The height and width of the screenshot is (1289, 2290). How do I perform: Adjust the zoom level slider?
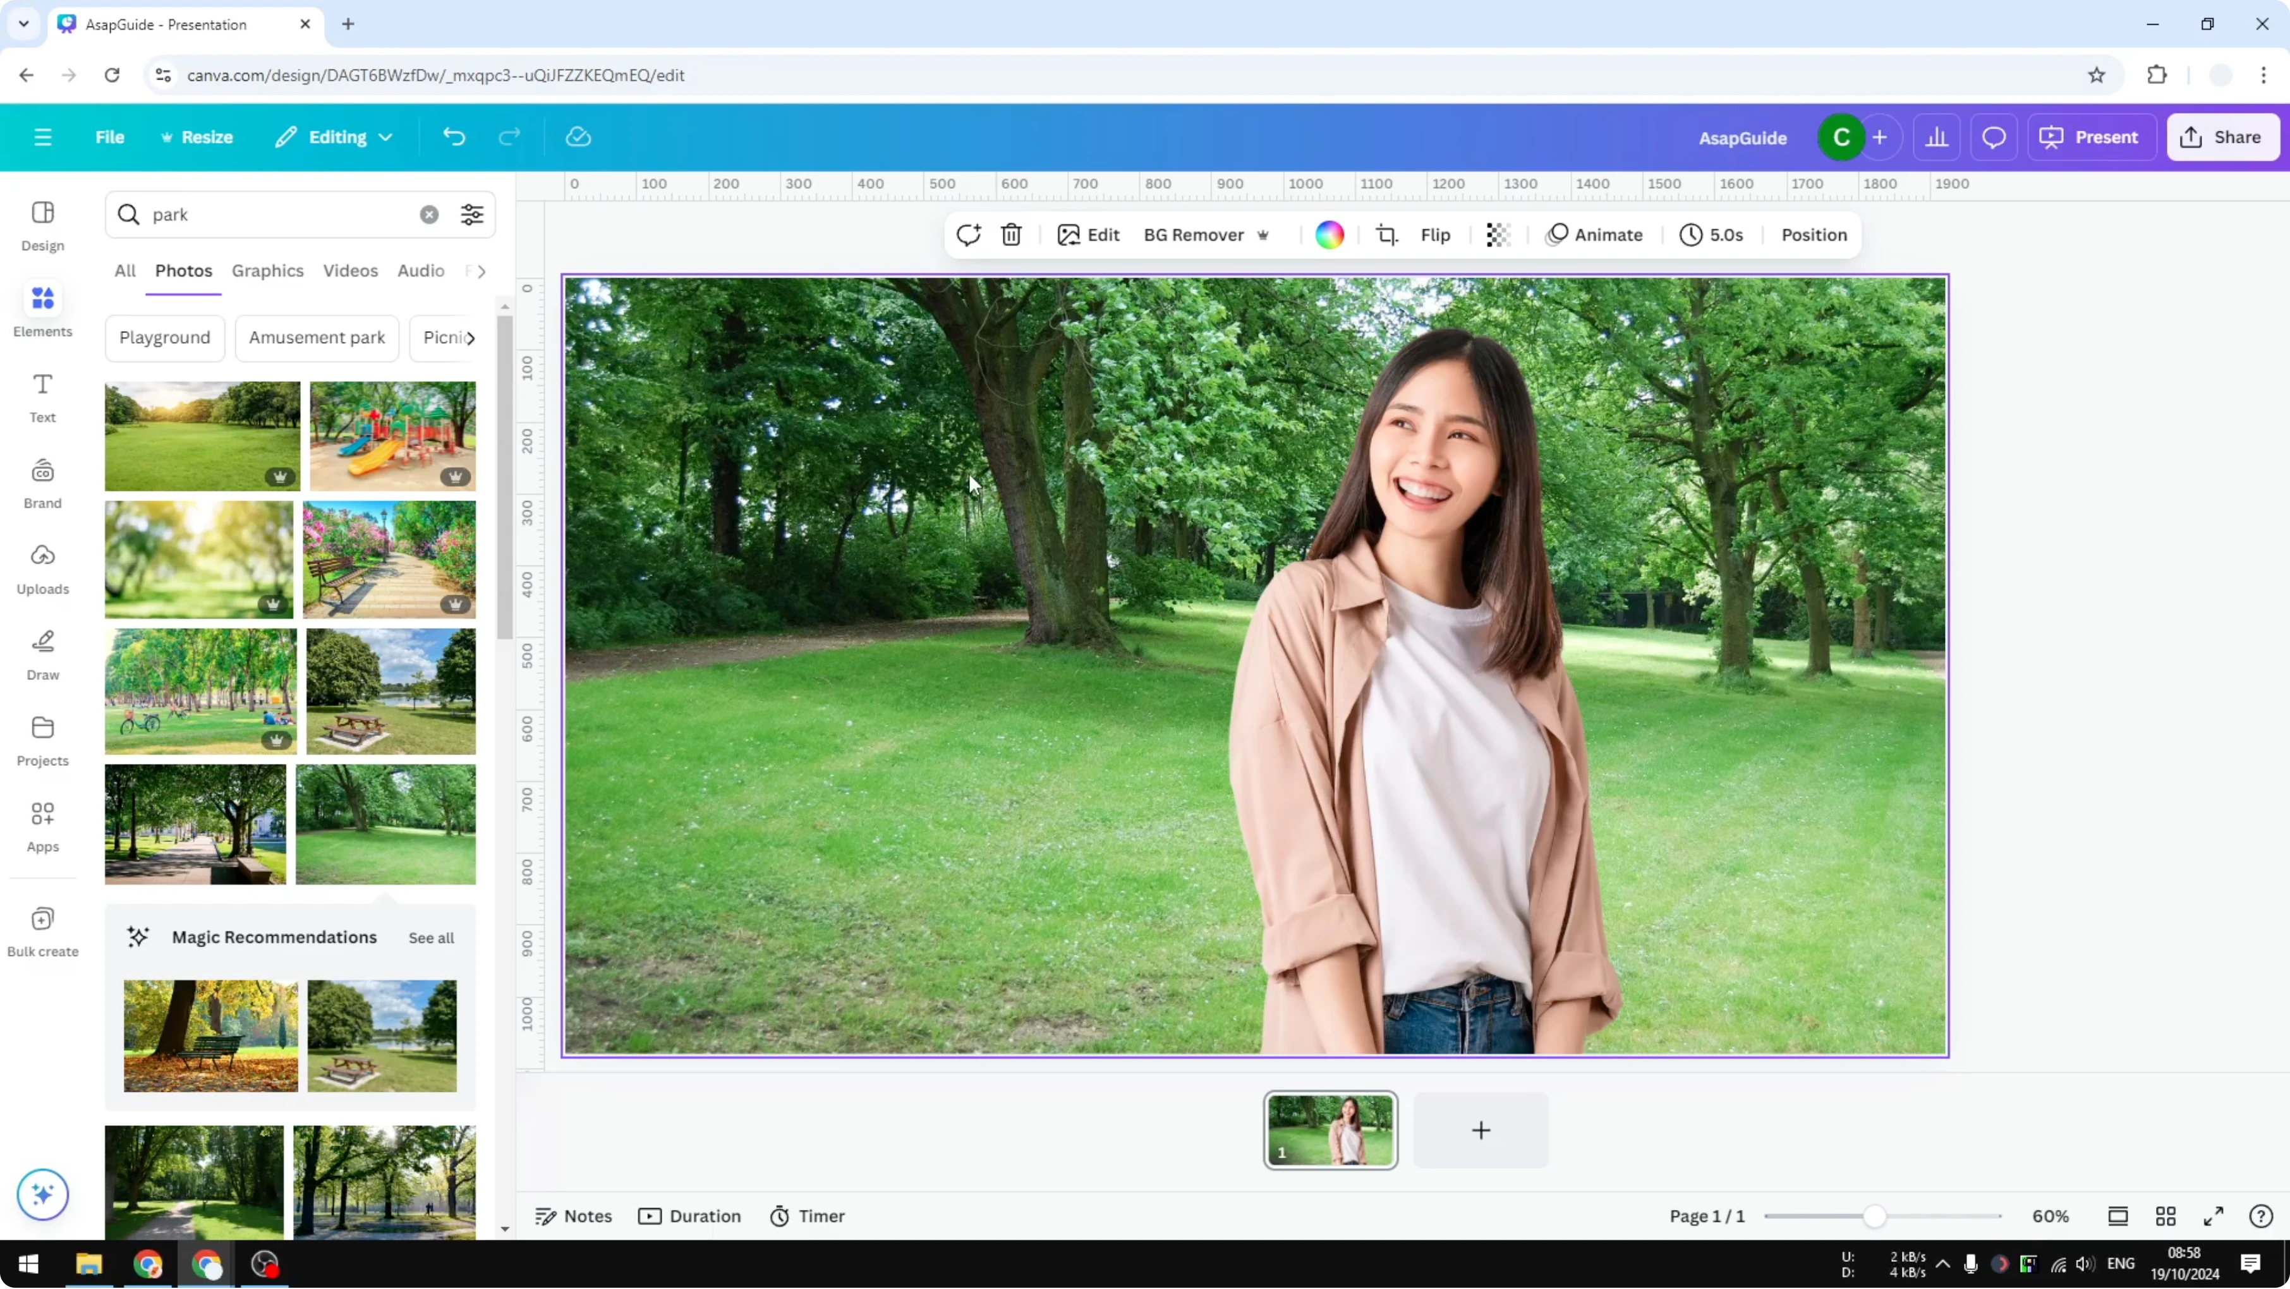click(x=1874, y=1216)
